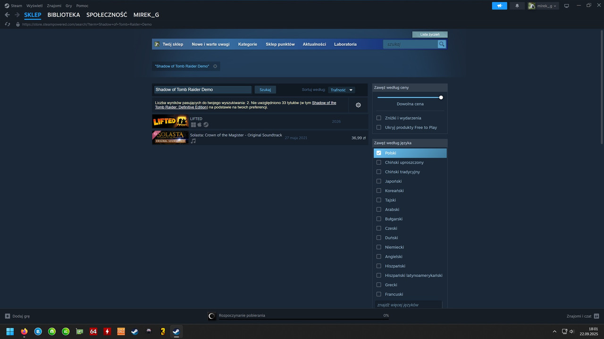Open the Trafność sort dropdown
The image size is (604, 339).
click(342, 90)
